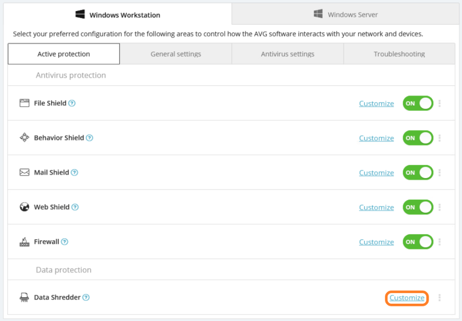Viewport: 462px width, 321px height.
Task: Open Behavior Shield more options menu
Action: pos(440,138)
